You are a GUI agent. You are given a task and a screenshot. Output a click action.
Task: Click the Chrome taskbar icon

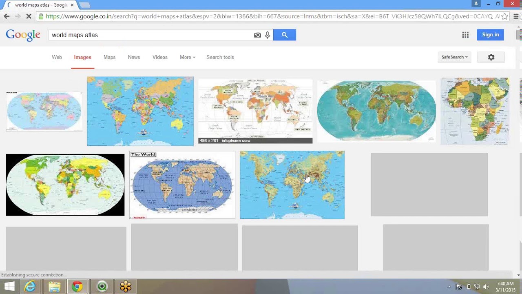click(77, 287)
